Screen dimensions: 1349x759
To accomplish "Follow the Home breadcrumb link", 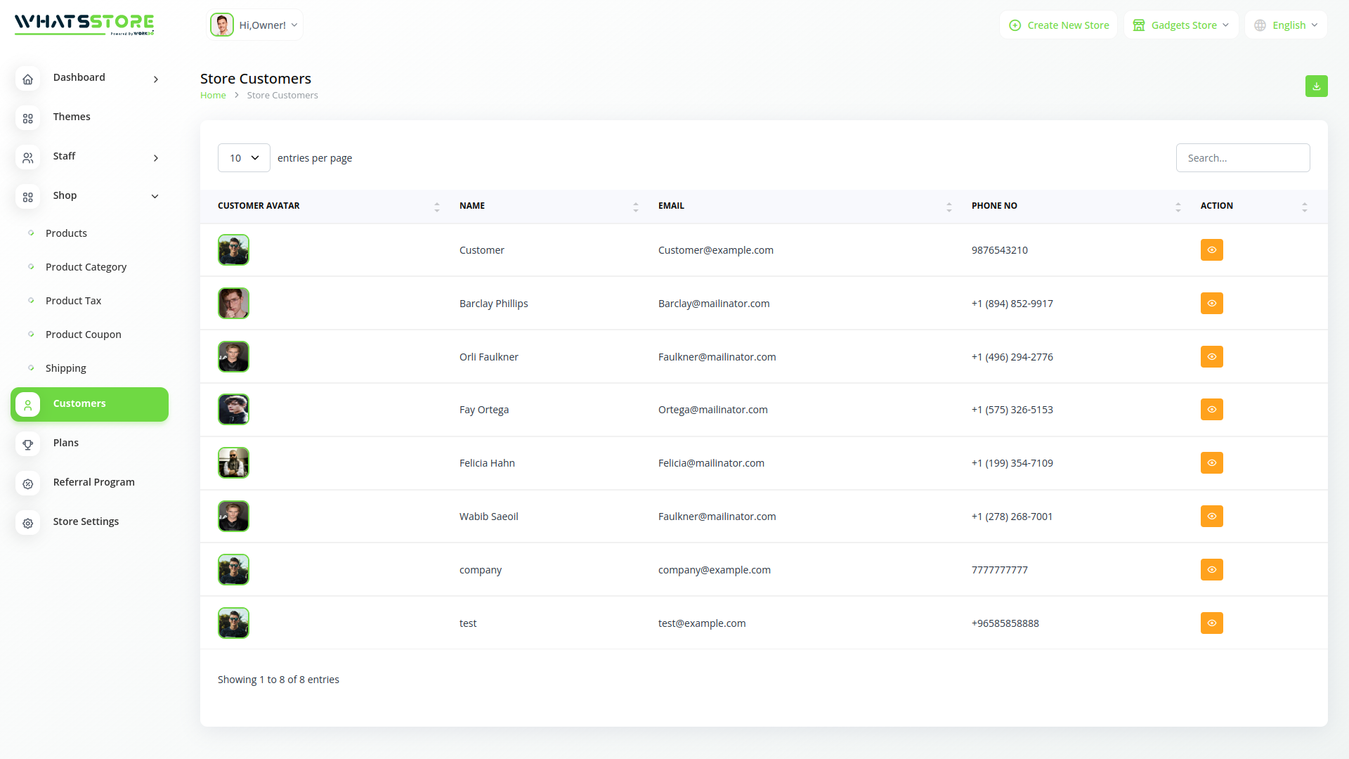I will pos(213,95).
